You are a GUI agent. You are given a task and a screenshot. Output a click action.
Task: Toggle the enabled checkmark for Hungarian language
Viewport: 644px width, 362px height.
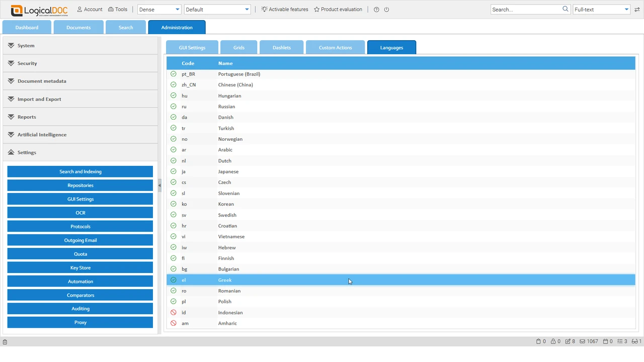pos(173,96)
